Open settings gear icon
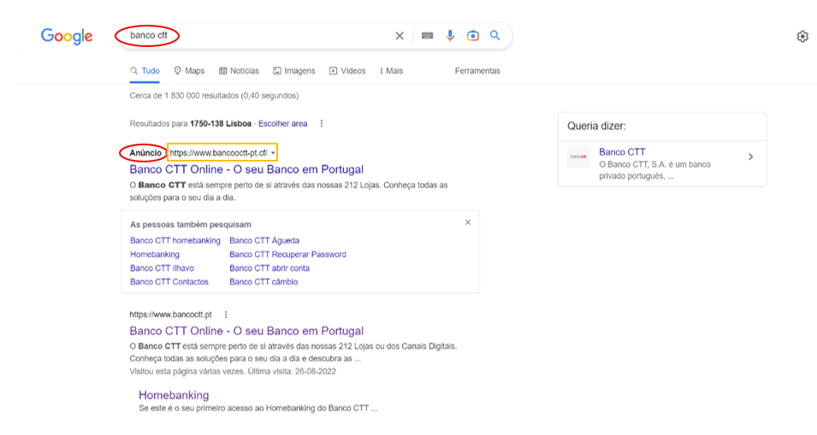The width and height of the screenshot is (817, 435). click(x=802, y=37)
